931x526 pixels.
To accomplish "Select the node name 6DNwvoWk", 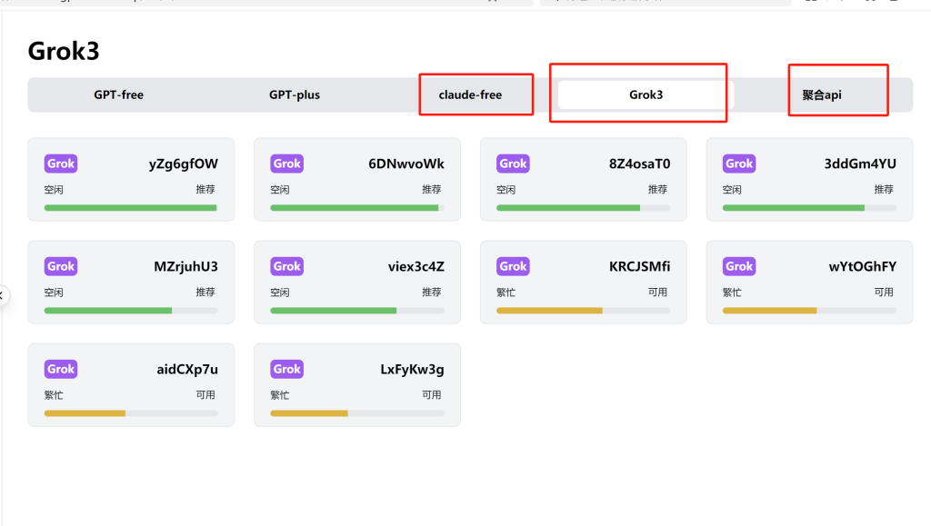I will pos(406,164).
